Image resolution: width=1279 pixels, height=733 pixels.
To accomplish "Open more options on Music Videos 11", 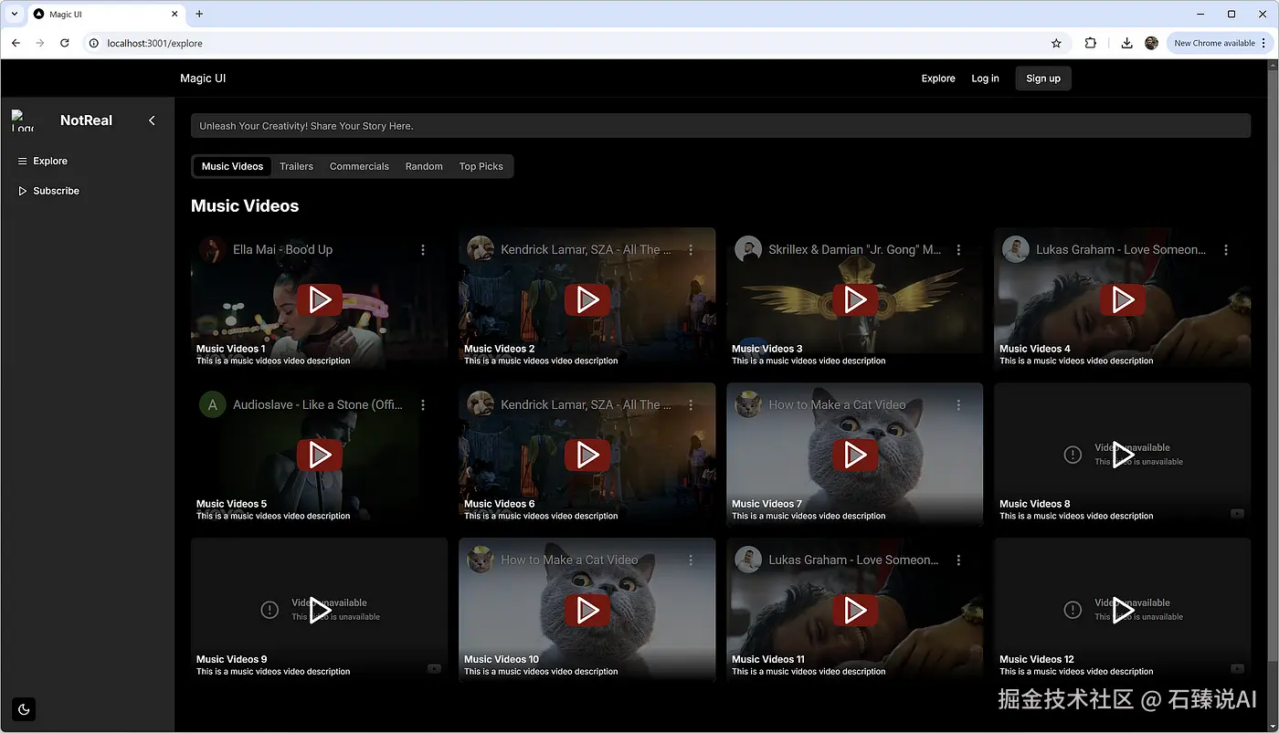I will [958, 560].
